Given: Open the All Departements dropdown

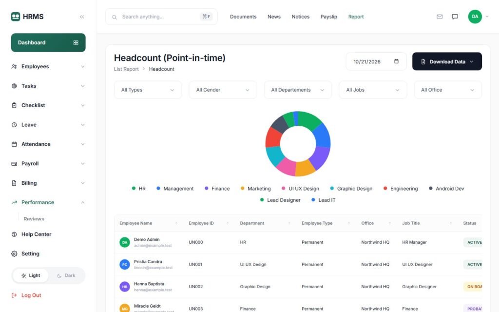Looking at the screenshot, I should pyautogui.click(x=298, y=90).
